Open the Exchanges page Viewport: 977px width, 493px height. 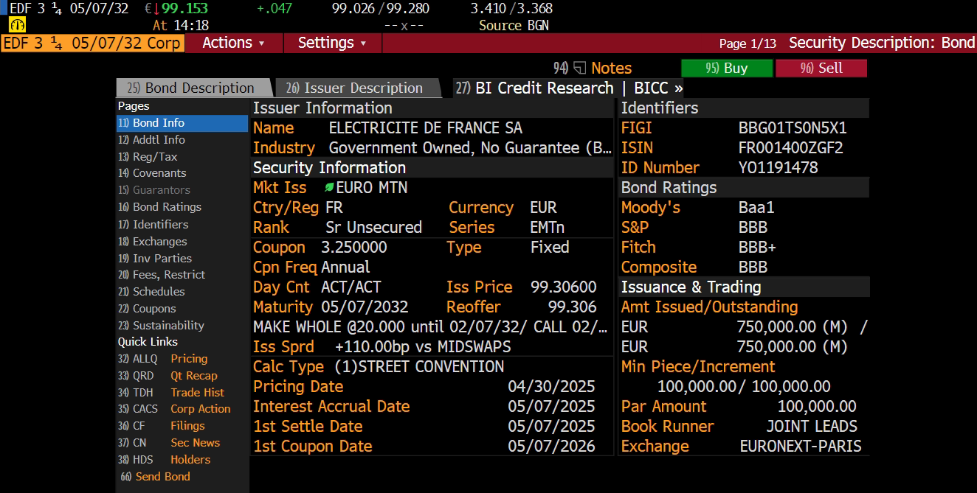[x=182, y=241]
